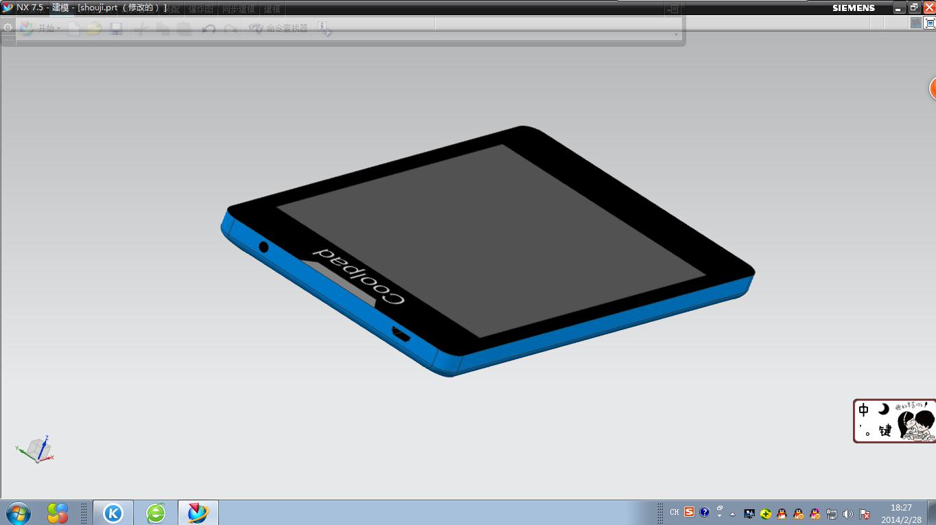This screenshot has width=936, height=525.
Task: Open the second QQ penguin tray icon
Action: [798, 513]
